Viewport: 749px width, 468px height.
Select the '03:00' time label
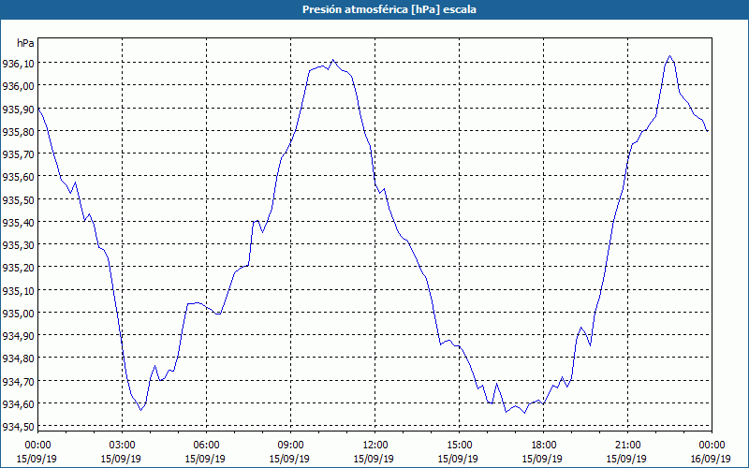click(123, 446)
